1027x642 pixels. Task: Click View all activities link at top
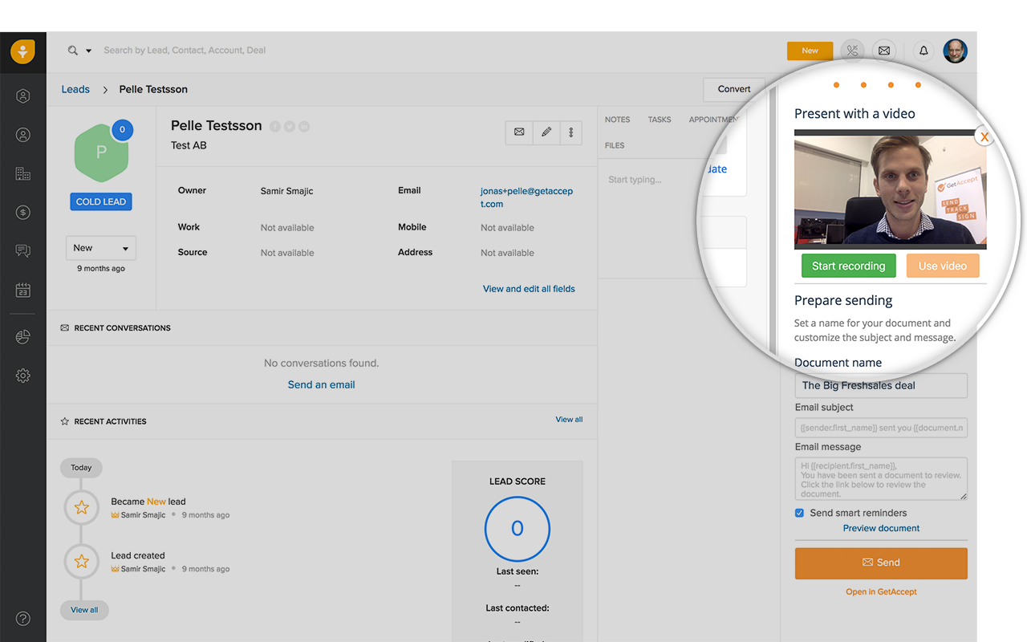(x=569, y=420)
